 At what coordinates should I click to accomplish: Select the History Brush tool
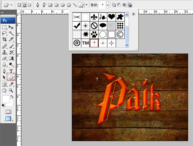pos(11,52)
